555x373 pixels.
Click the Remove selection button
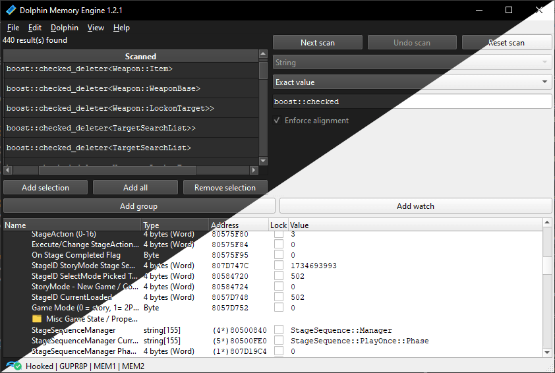(x=225, y=188)
